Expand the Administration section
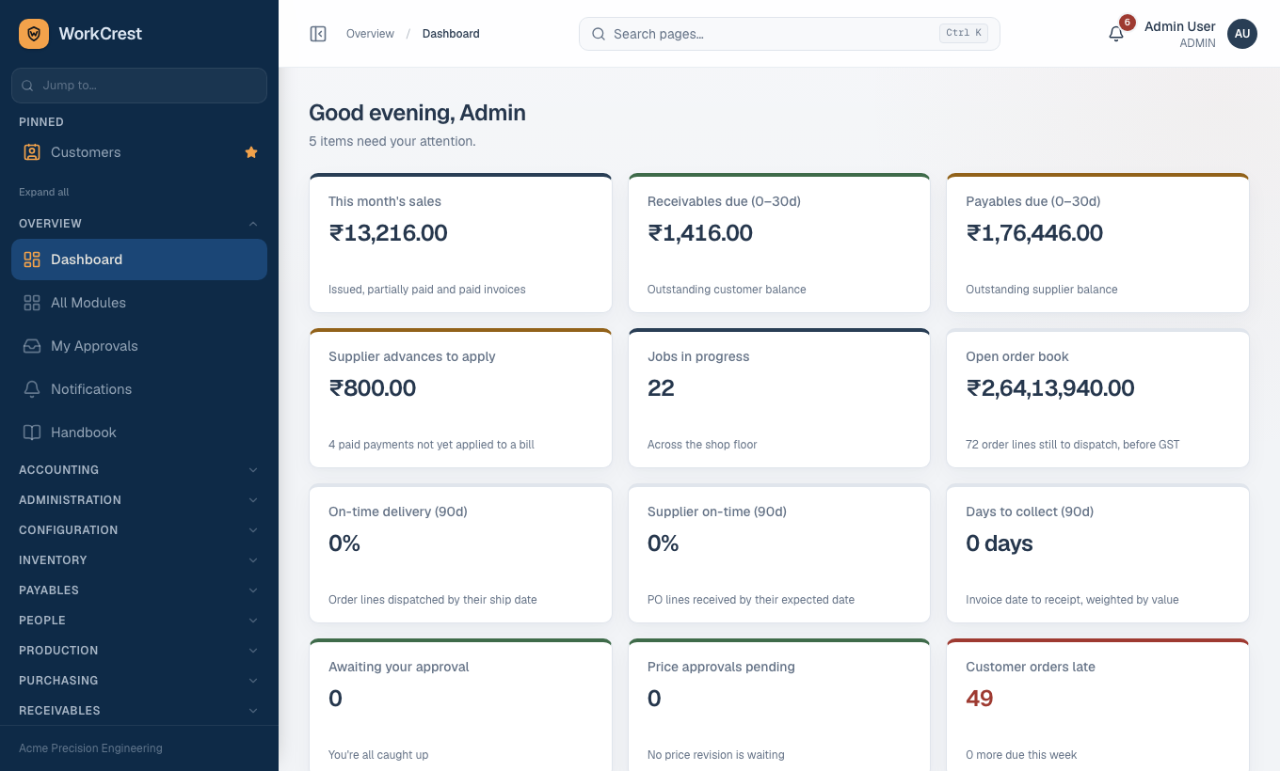Viewport: 1280px width, 771px height. (139, 500)
